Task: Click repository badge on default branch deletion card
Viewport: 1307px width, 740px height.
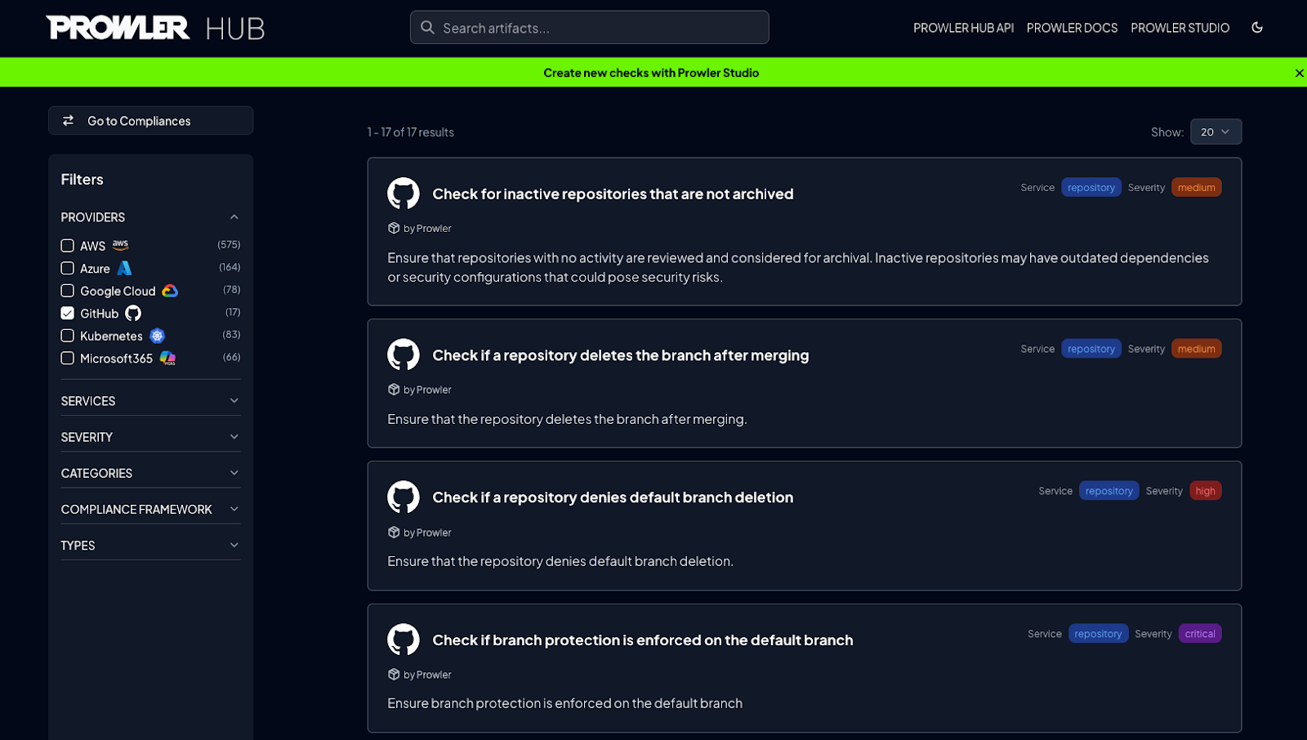Action: (x=1108, y=491)
